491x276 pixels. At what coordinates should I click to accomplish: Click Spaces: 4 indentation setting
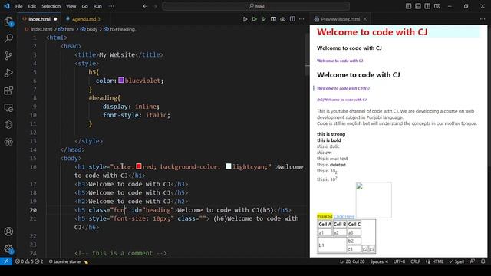tap(379, 261)
